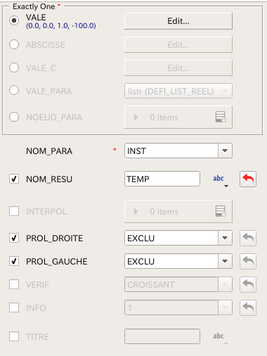Reset PROL_DROITE with its undo arrow
This screenshot has height=356, width=267.
(248, 238)
